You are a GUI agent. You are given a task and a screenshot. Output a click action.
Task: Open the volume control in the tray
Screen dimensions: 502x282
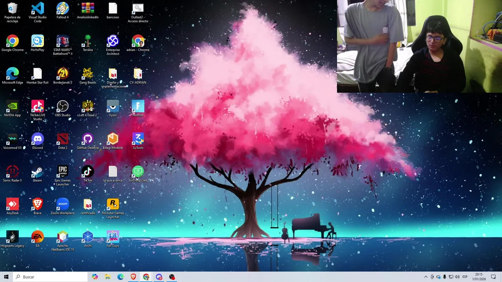point(457,277)
